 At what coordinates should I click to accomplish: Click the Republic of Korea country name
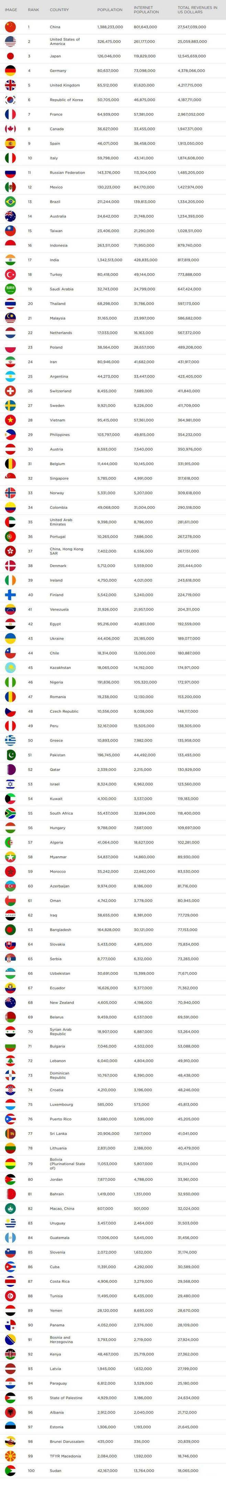(66, 100)
